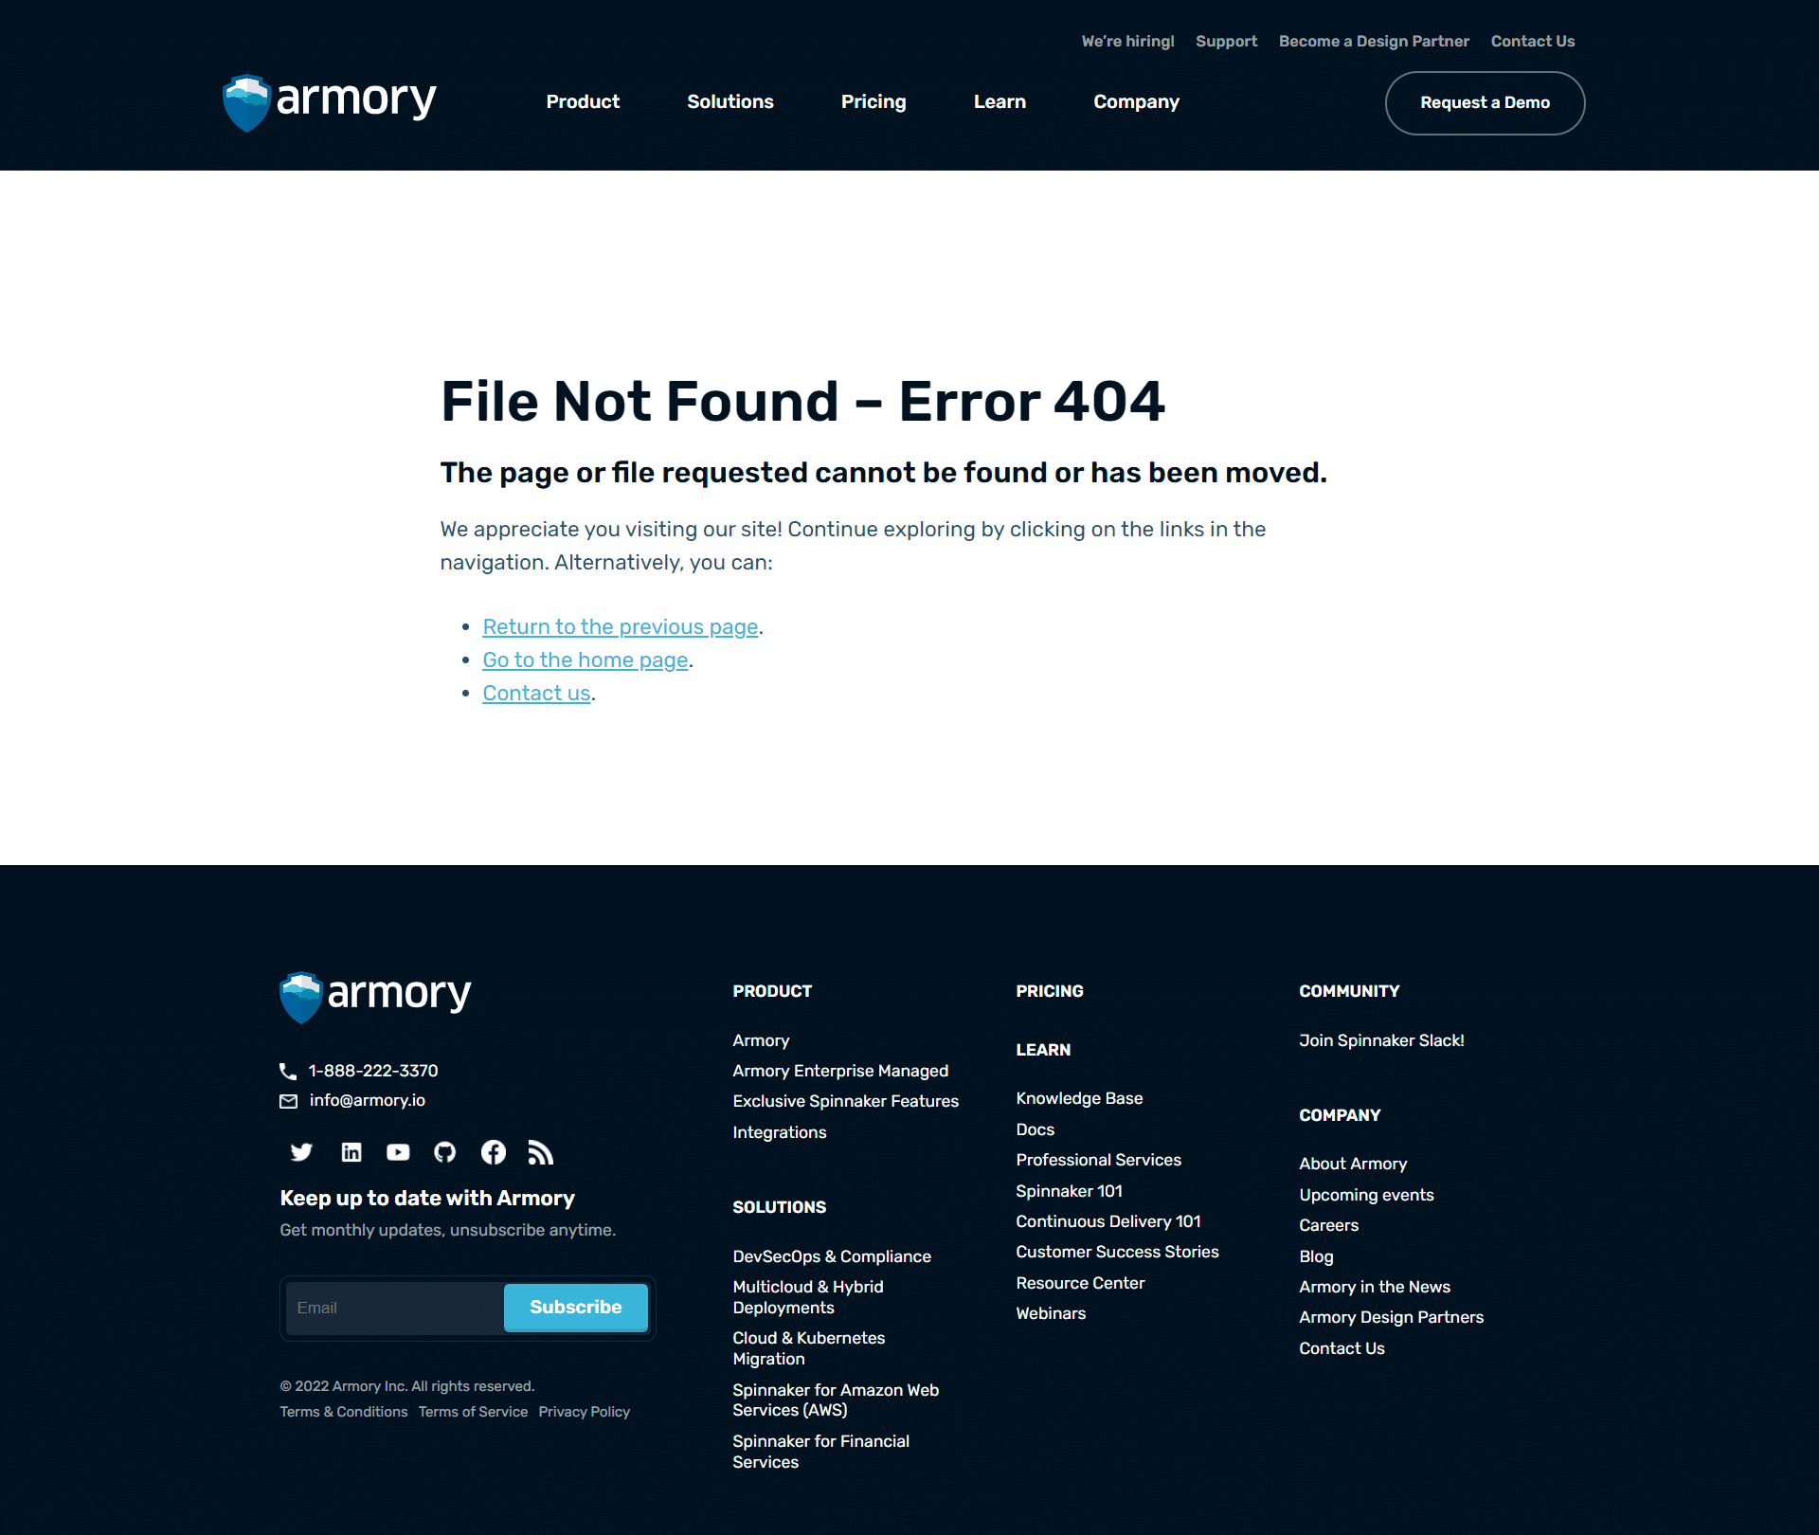This screenshot has width=1819, height=1535.
Task: Expand the Solutions menu in navigation
Action: [x=729, y=102]
